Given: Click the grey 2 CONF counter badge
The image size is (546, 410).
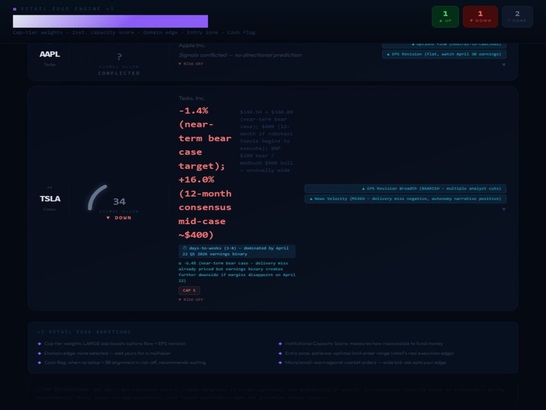Looking at the screenshot, I should pos(517,17).
